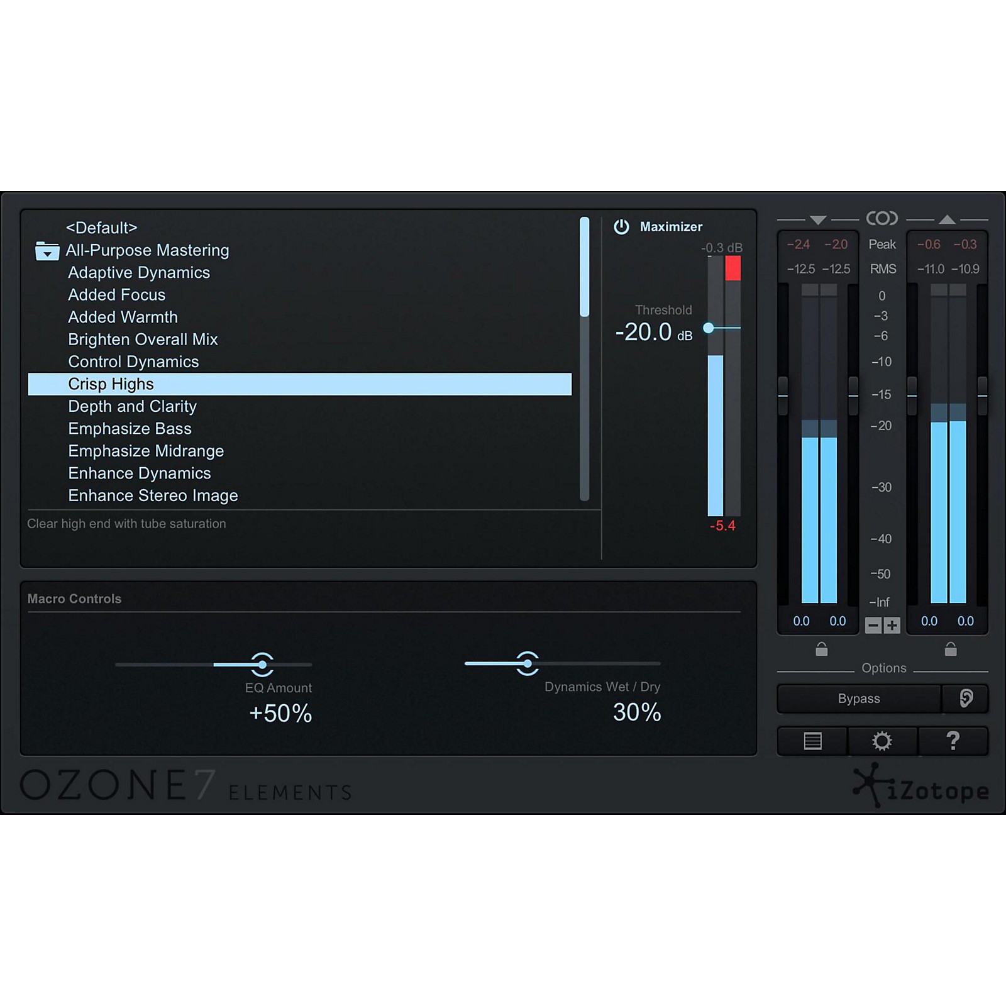The width and height of the screenshot is (1006, 1006).
Task: Toggle the Maximizer power button
Action: point(621,227)
